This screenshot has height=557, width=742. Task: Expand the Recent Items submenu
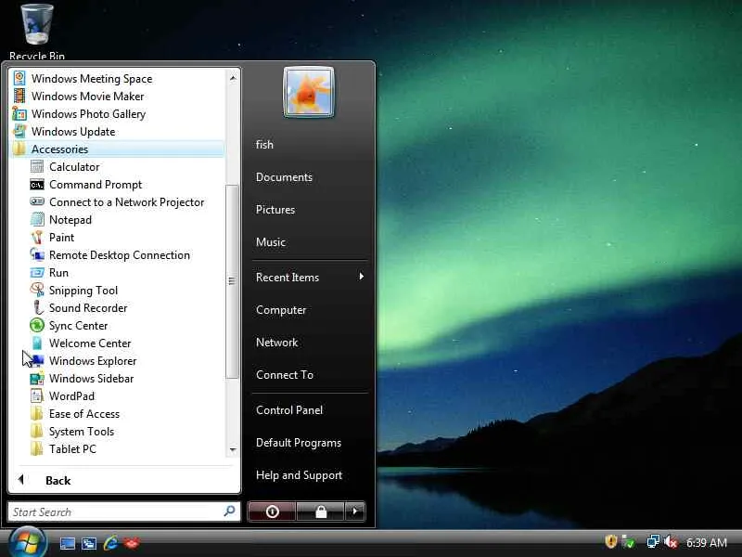[x=310, y=277]
